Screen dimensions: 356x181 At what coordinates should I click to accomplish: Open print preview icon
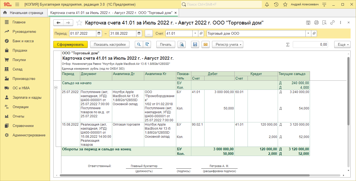pyautogui.click(x=182, y=44)
